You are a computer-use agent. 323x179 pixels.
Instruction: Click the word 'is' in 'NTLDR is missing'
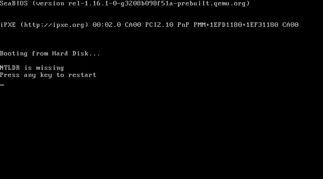click(28, 68)
